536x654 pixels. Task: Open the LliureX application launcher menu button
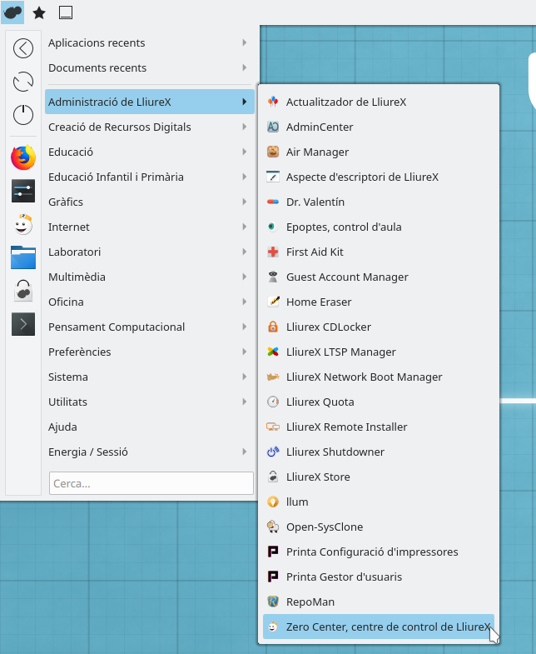click(x=12, y=12)
